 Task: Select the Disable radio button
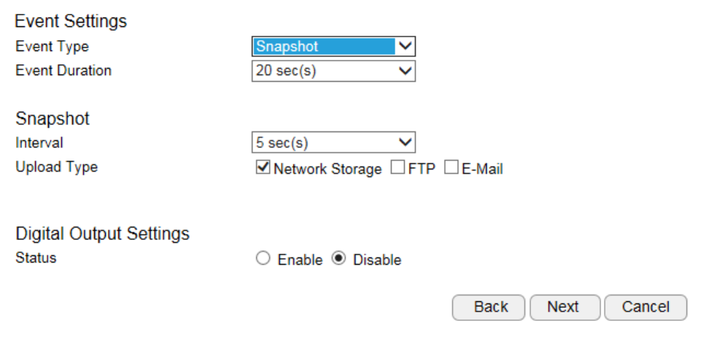tap(339, 259)
